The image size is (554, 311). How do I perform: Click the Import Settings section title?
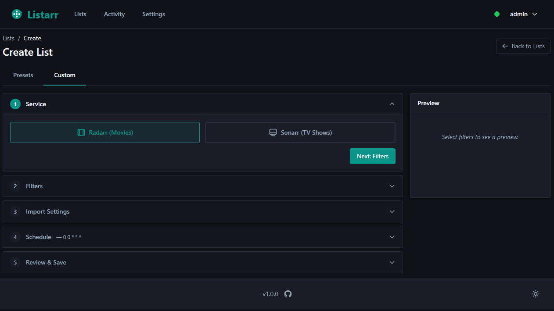[48, 211]
